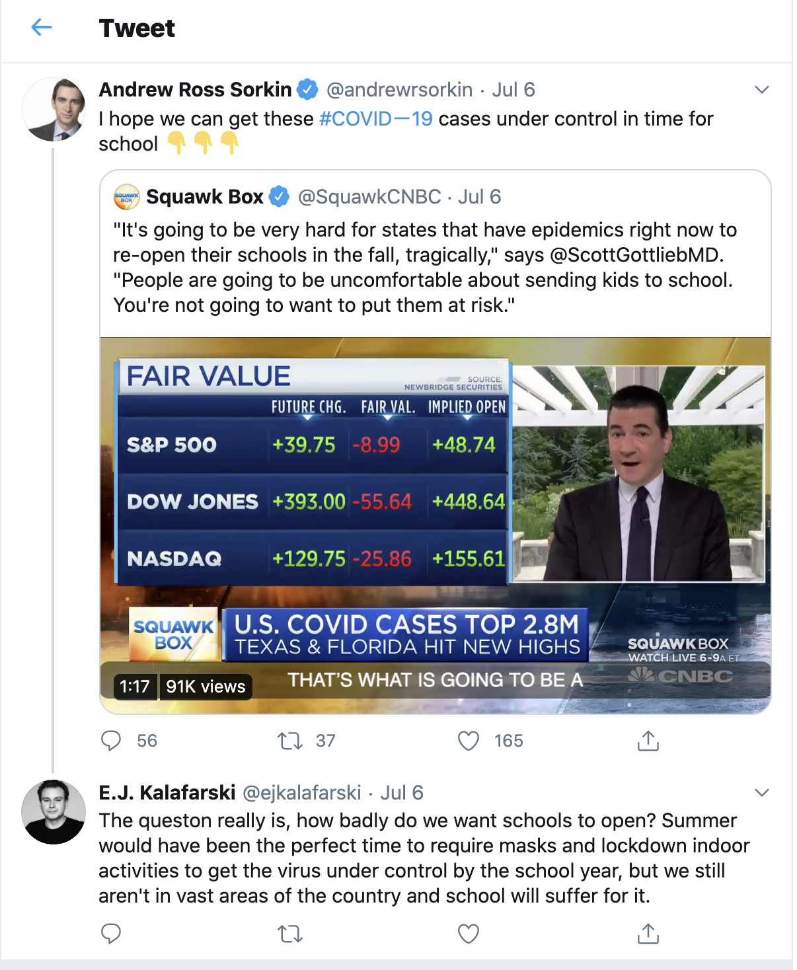Visit the @andrewrsorkin profile handle
Image resolution: width=797 pixels, height=970 pixels.
pyautogui.click(x=399, y=90)
